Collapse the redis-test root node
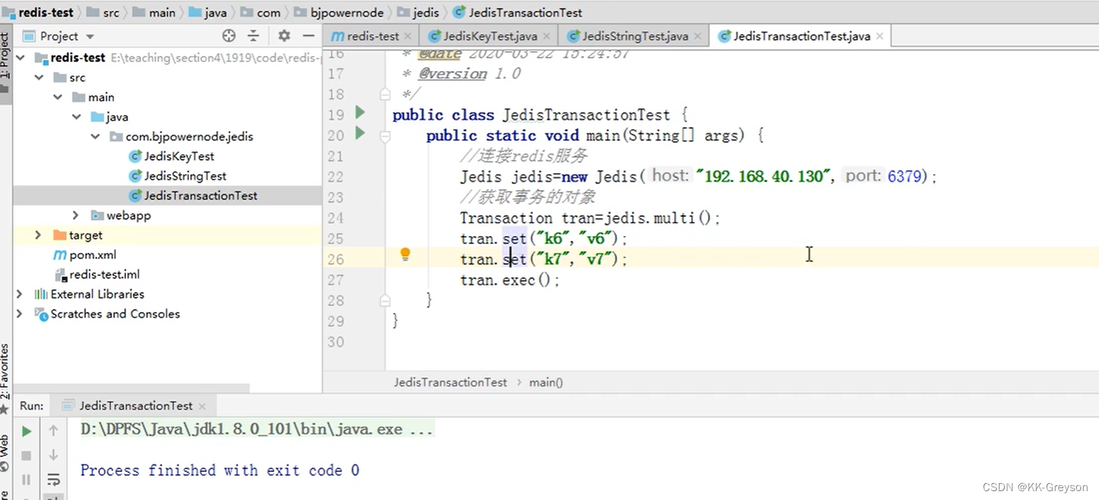 point(20,58)
